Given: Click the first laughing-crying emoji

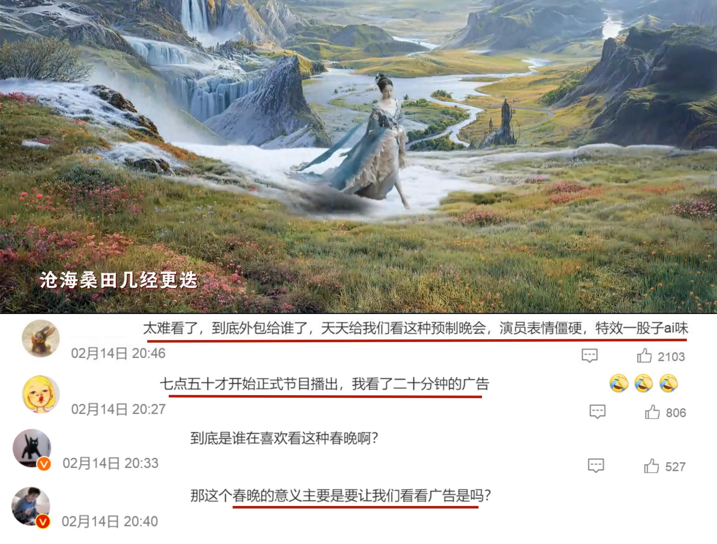Looking at the screenshot, I should [x=619, y=383].
